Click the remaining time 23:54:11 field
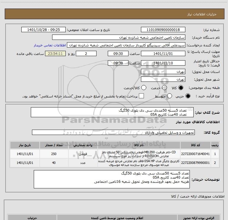 click(55, 53)
